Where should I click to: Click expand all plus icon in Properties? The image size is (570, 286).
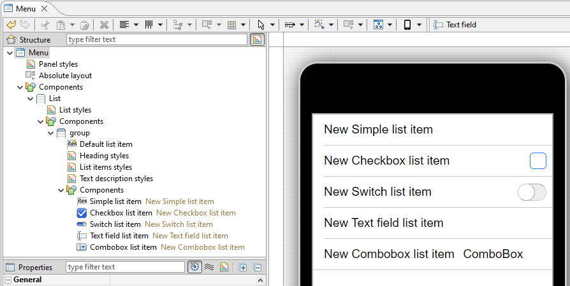point(243,267)
